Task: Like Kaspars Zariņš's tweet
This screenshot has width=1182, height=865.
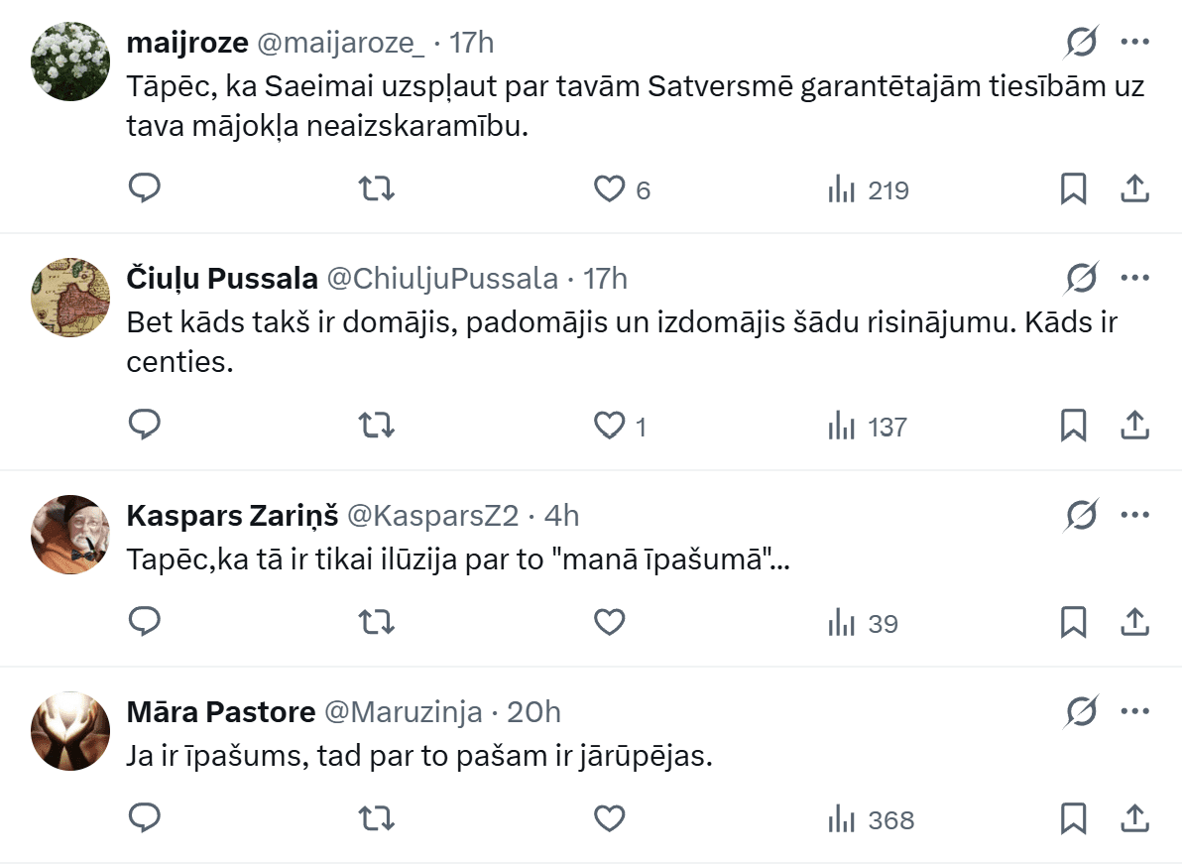Action: coord(609,623)
